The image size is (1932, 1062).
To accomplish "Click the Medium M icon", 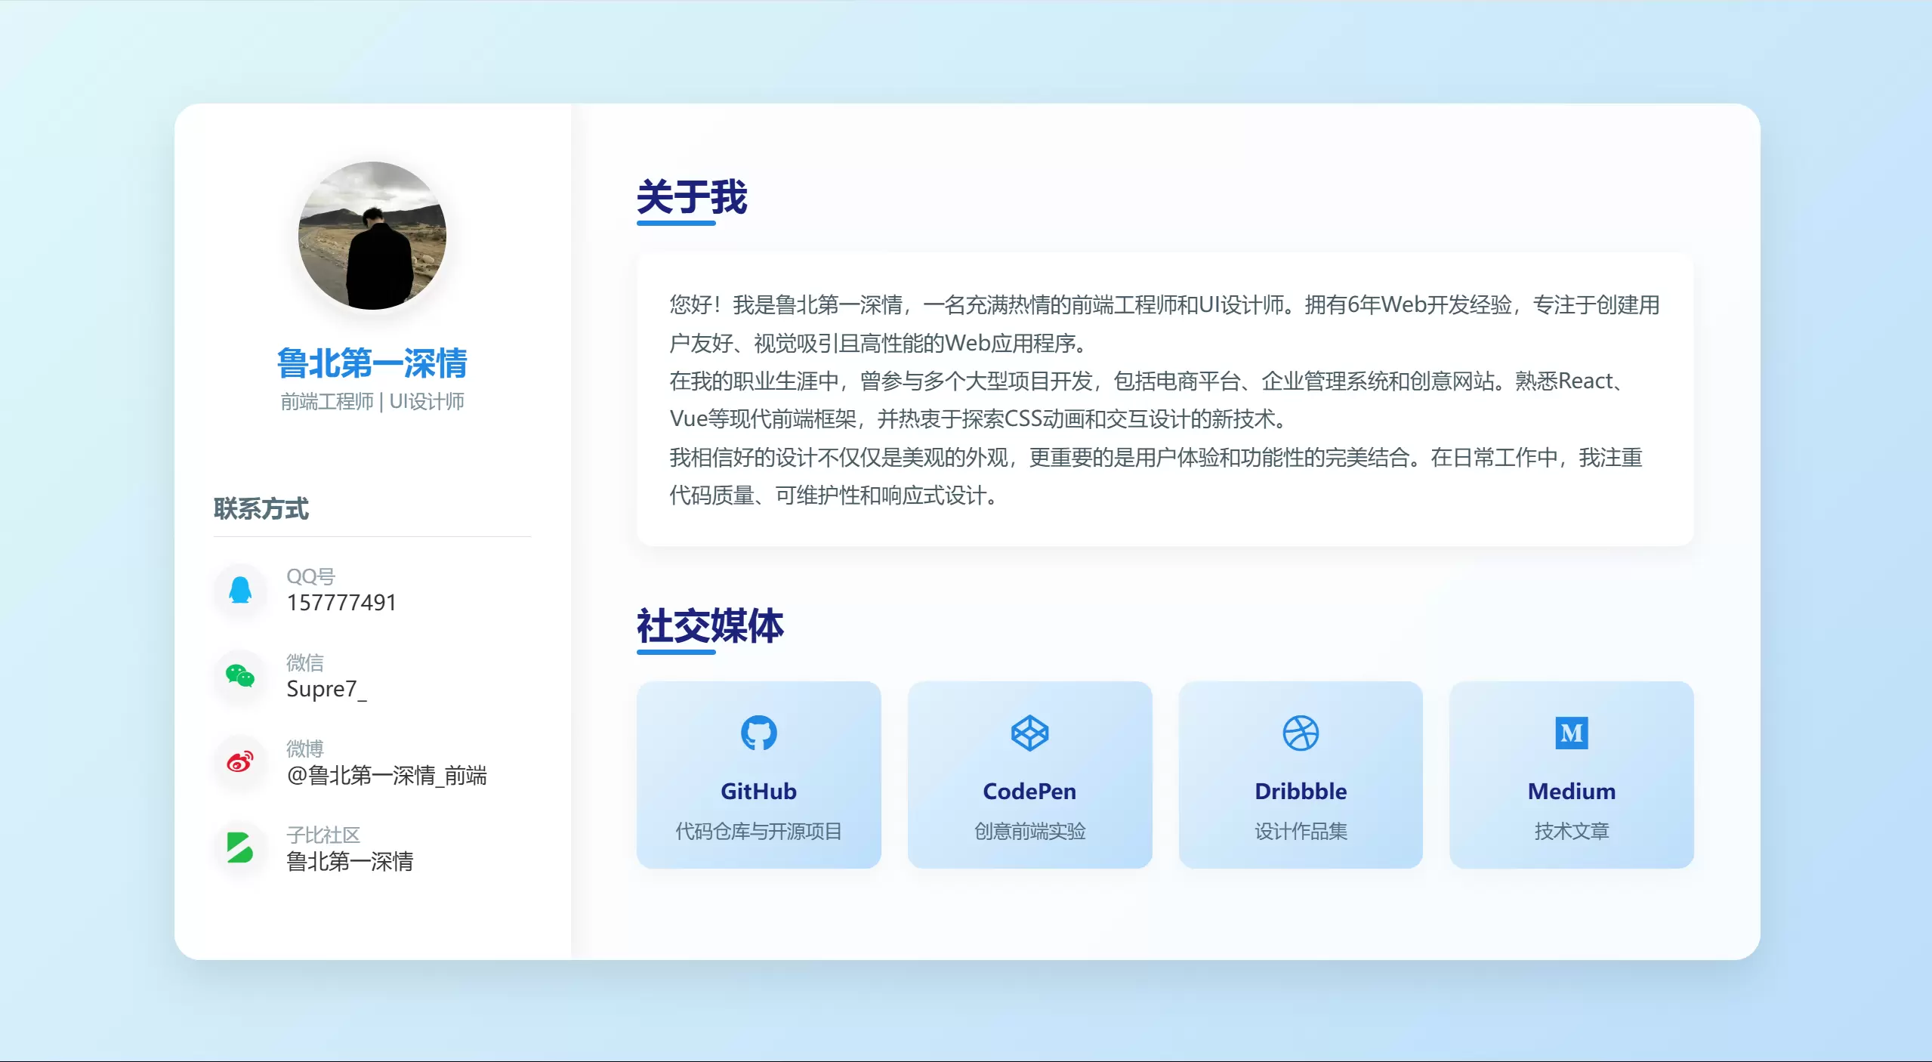I will coord(1572,733).
